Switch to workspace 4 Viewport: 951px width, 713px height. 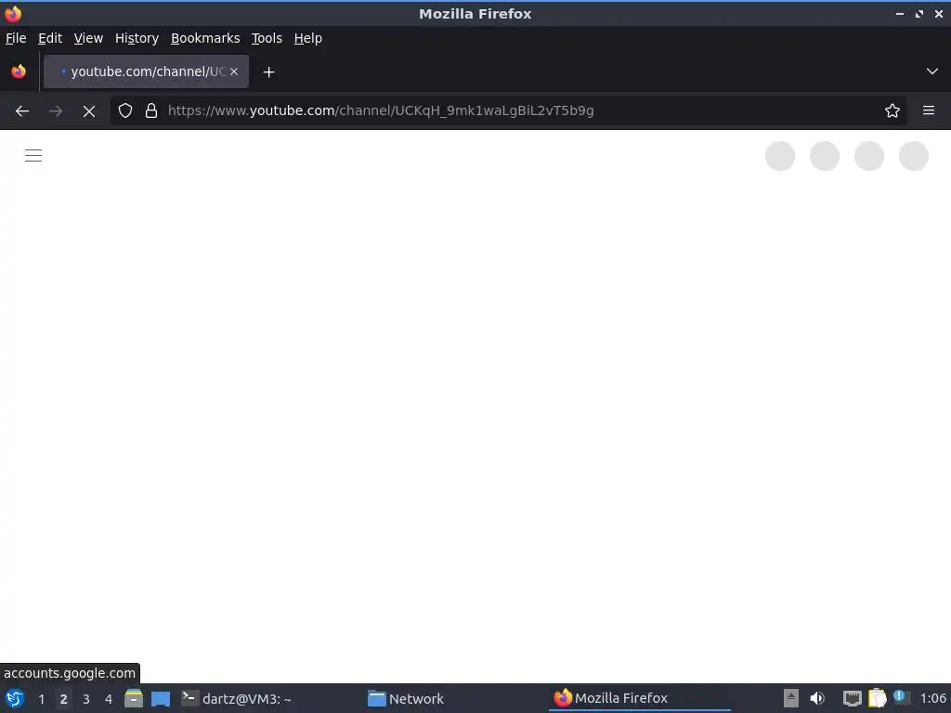coord(109,699)
